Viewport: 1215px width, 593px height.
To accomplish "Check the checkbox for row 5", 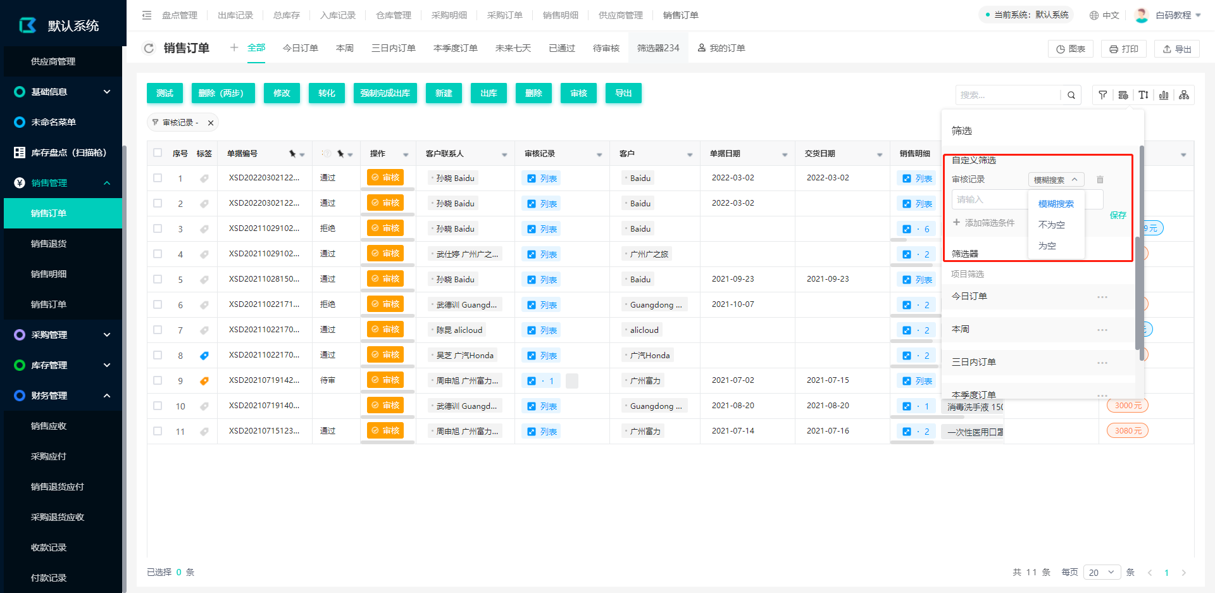I will coord(158,279).
